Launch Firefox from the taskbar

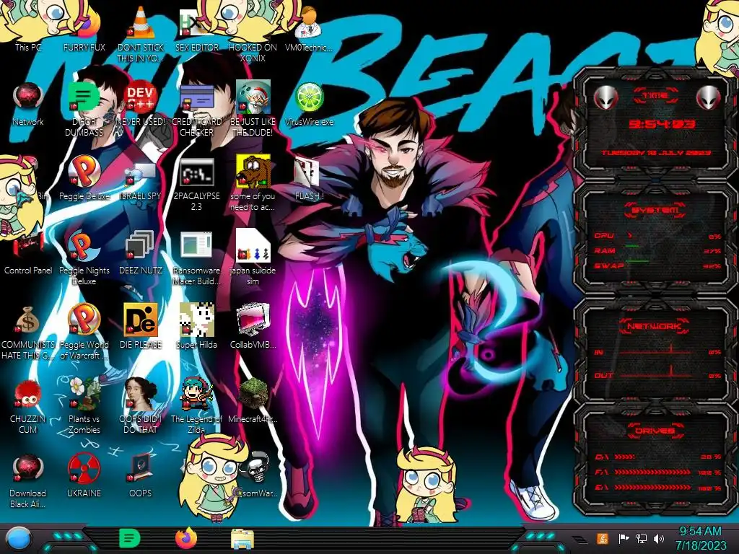click(x=185, y=538)
